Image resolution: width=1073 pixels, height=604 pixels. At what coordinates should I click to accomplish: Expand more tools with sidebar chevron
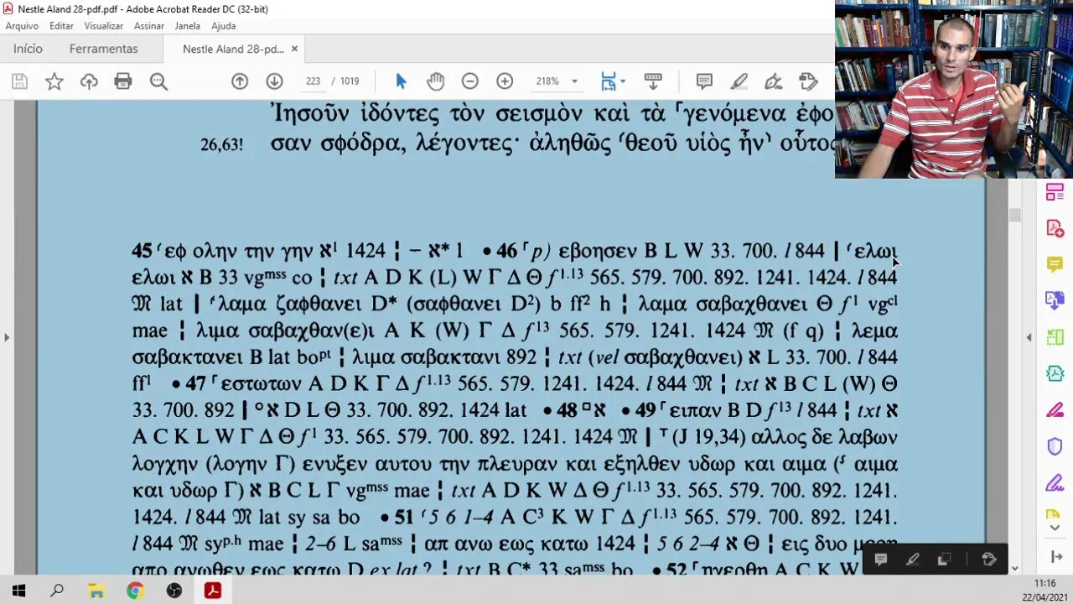coord(1055,528)
